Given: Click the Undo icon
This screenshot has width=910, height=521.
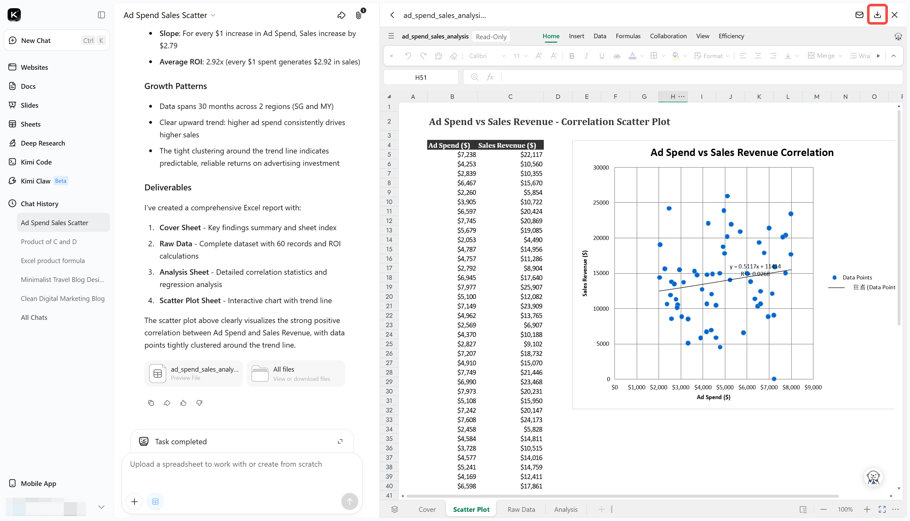Looking at the screenshot, I should coord(408,56).
